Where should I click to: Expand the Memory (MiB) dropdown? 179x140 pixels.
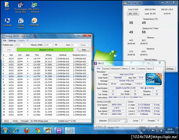pyautogui.click(x=52, y=45)
